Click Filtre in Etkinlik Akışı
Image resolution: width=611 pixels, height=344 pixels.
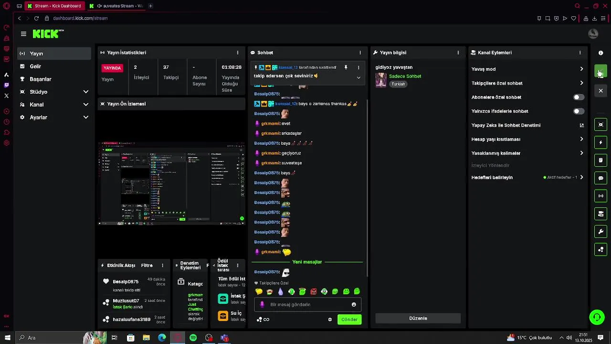[147, 265]
